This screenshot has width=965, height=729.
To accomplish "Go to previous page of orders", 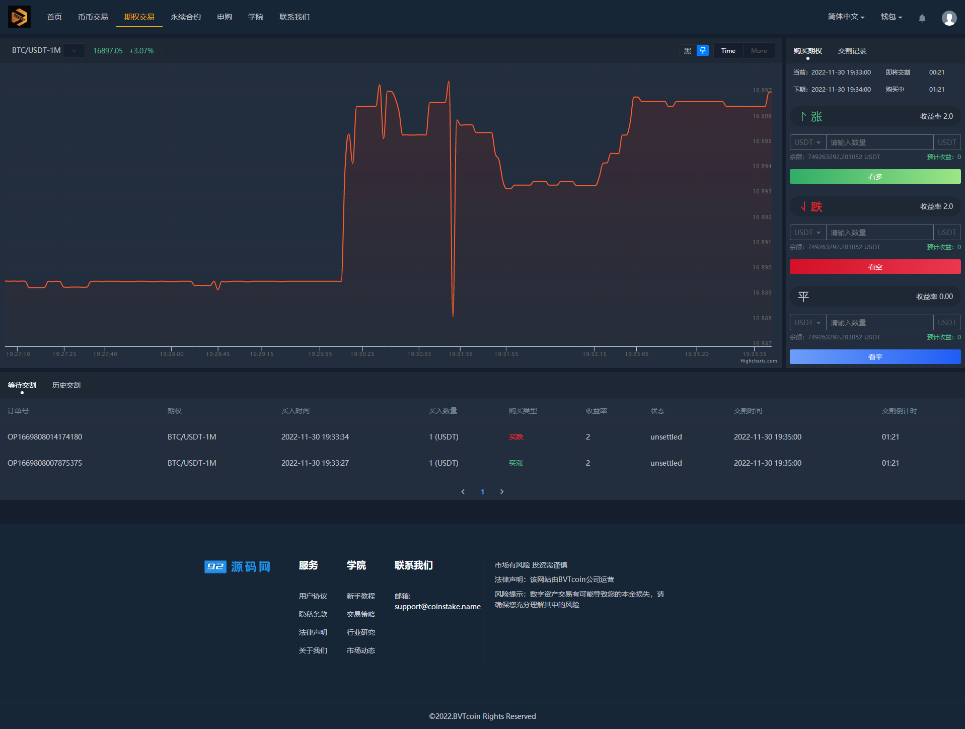I will point(463,492).
